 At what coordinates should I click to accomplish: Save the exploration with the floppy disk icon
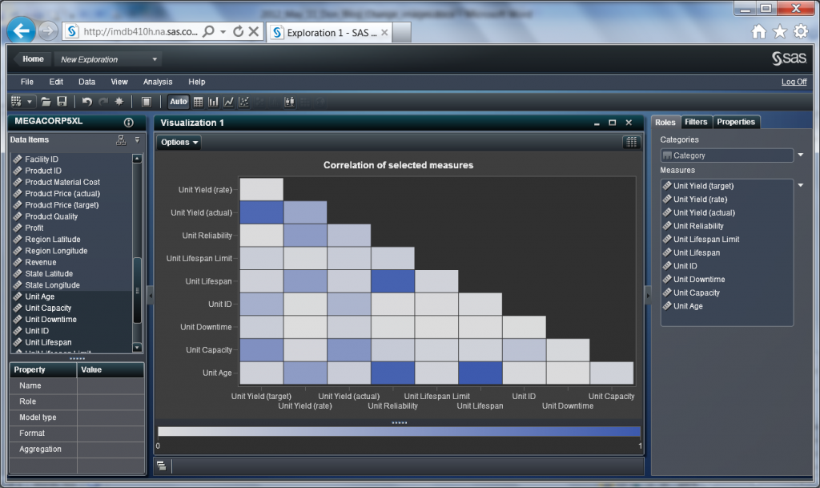pos(61,102)
